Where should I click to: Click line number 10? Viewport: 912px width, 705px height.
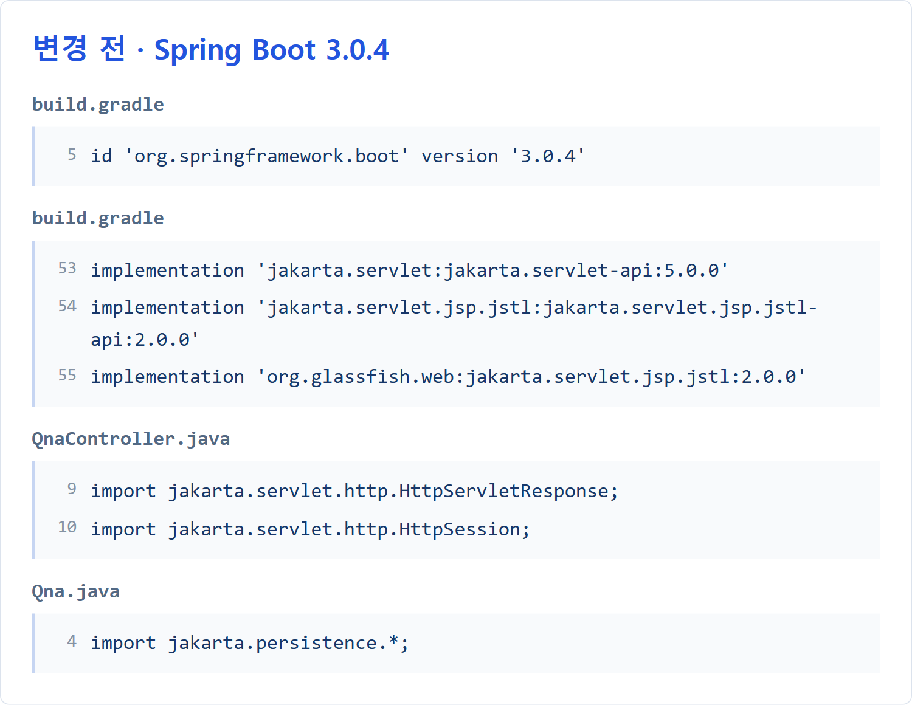pos(67,528)
